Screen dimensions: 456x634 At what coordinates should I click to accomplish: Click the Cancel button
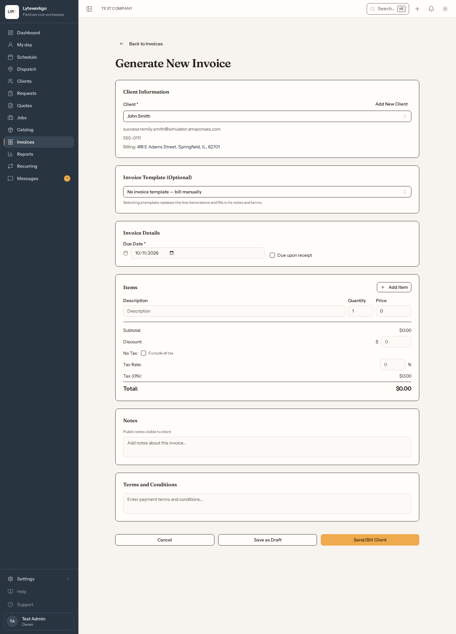[x=165, y=540]
